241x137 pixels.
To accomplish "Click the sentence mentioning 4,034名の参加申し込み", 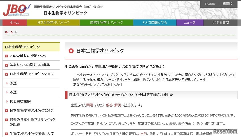I will 153,115.
